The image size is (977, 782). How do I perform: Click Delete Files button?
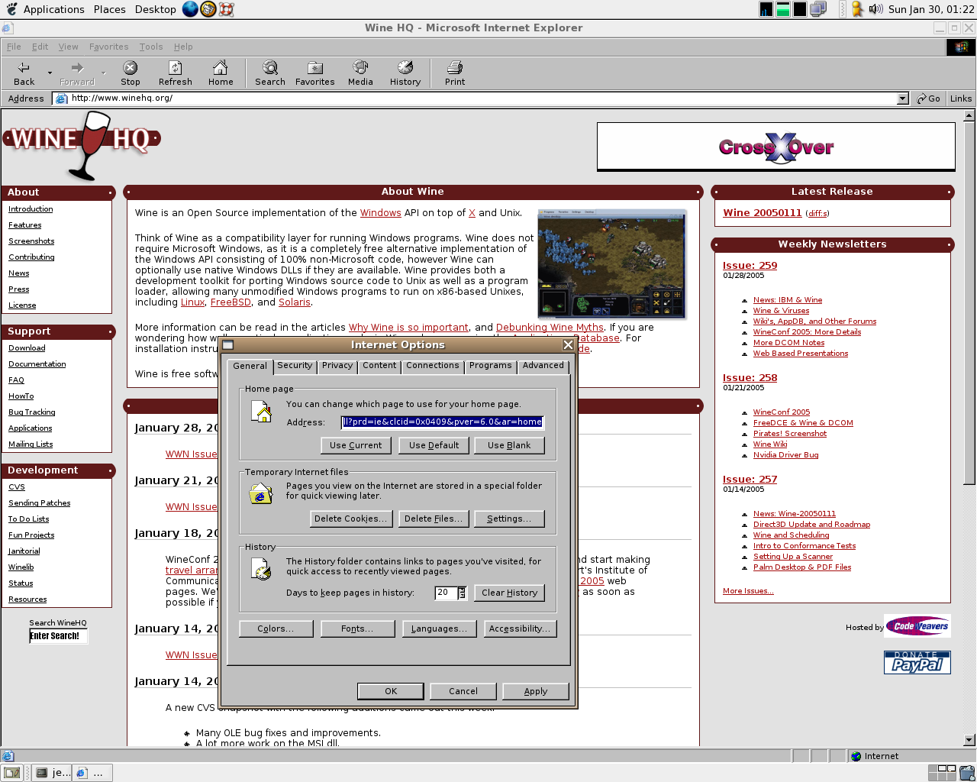(434, 519)
